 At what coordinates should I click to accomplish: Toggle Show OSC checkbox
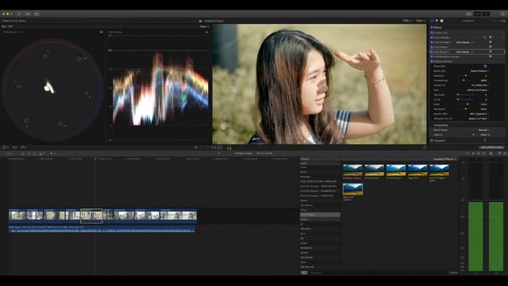[485, 66]
